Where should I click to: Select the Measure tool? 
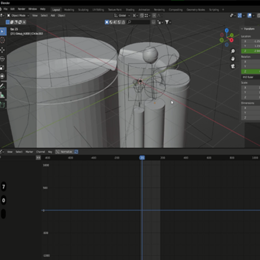3,95
